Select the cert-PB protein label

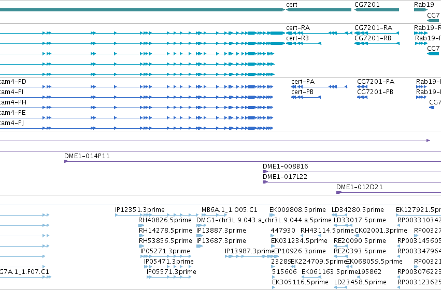click(x=302, y=92)
